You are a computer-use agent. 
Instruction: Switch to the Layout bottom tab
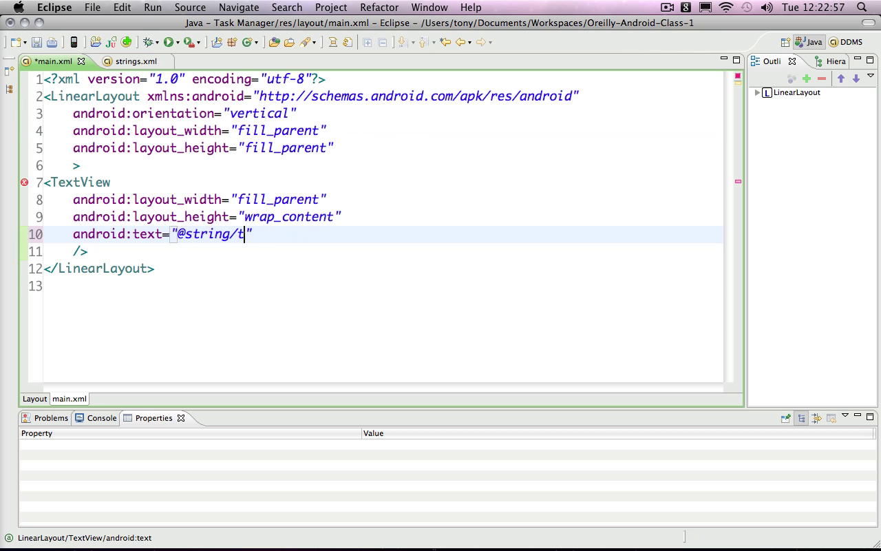tap(34, 399)
